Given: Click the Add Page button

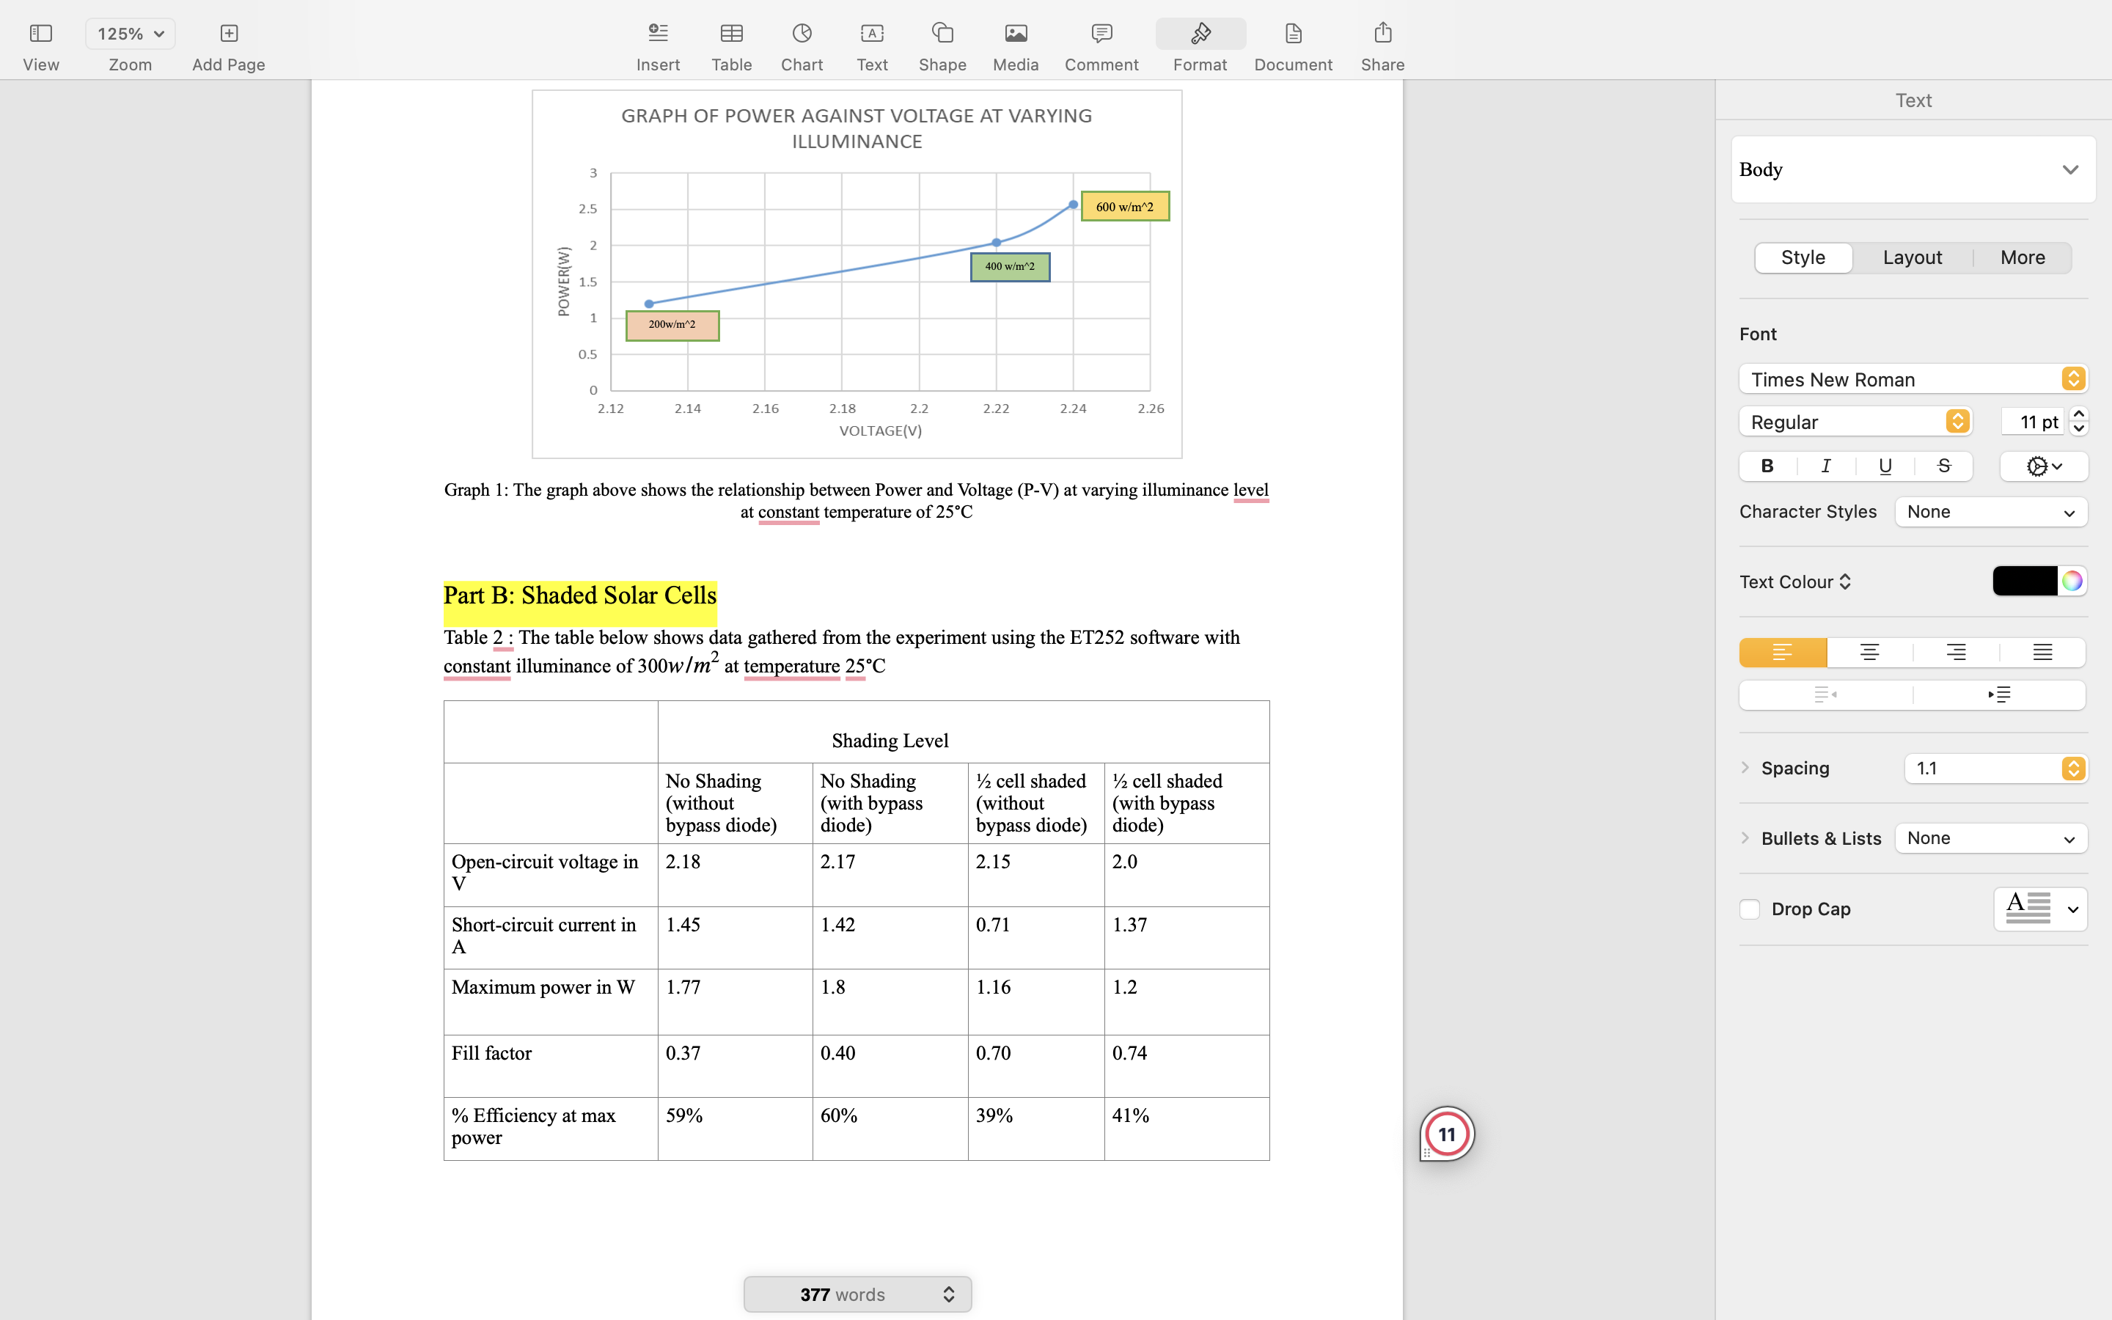Looking at the screenshot, I should click(x=228, y=34).
